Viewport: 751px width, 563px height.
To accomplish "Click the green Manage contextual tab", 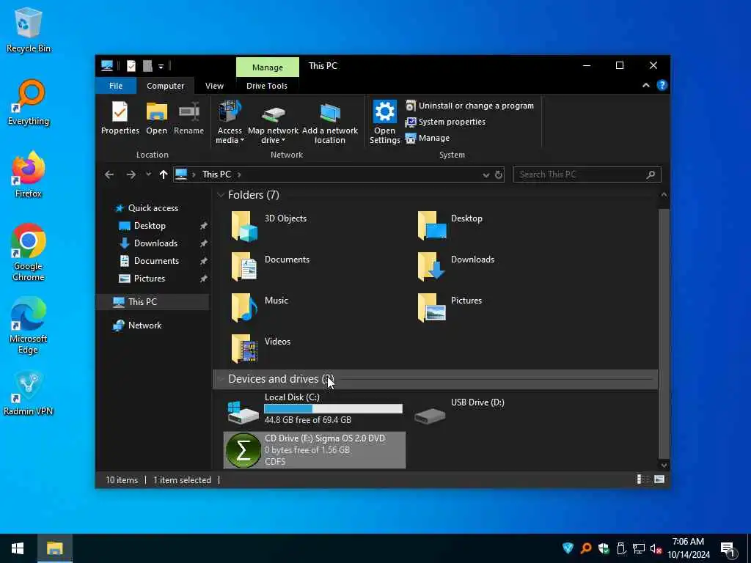I will 267,67.
